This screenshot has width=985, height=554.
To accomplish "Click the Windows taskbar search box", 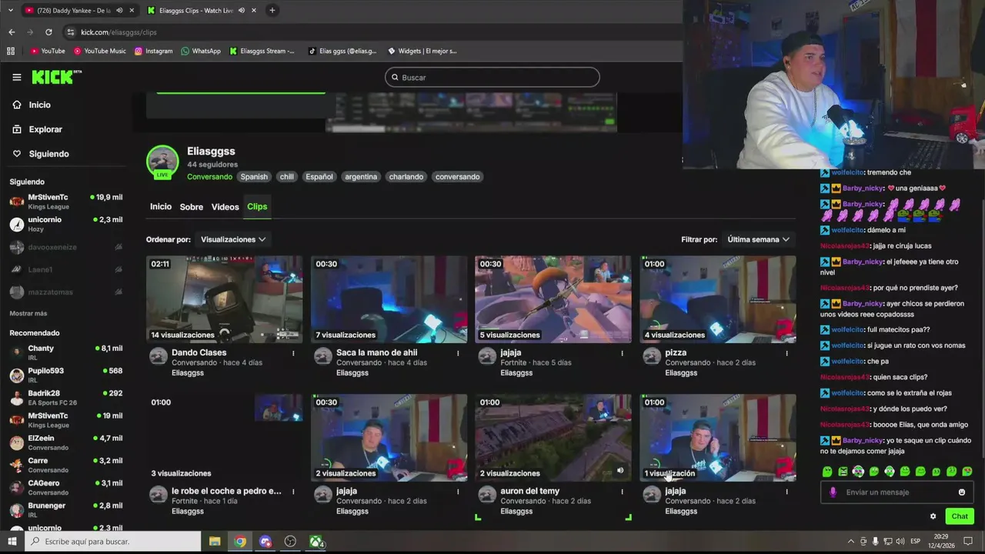I will pyautogui.click(x=113, y=542).
